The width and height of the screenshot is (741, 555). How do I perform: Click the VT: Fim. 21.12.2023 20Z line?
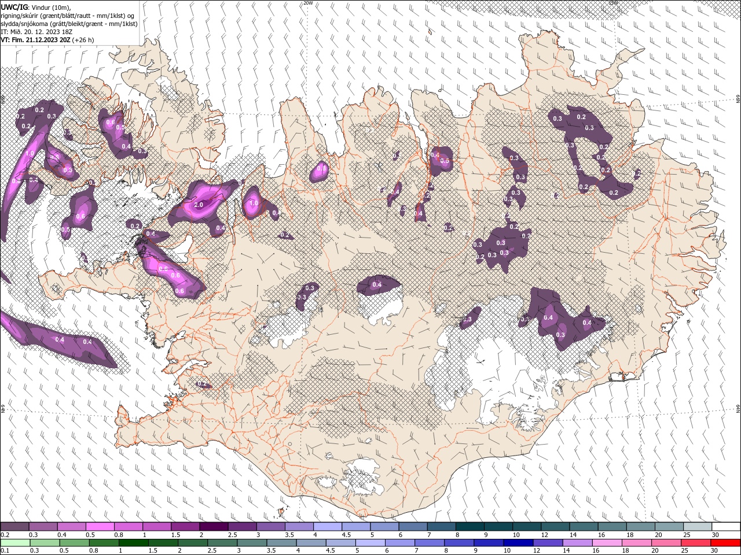pyautogui.click(x=47, y=40)
